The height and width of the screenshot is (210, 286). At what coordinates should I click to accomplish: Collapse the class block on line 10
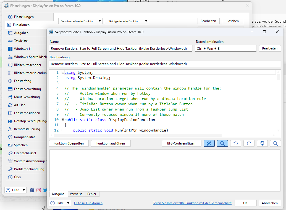[x=63, y=120]
